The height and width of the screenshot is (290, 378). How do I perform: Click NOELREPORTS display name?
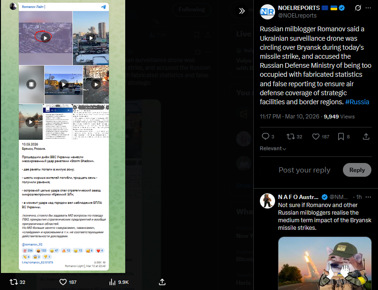(x=299, y=8)
